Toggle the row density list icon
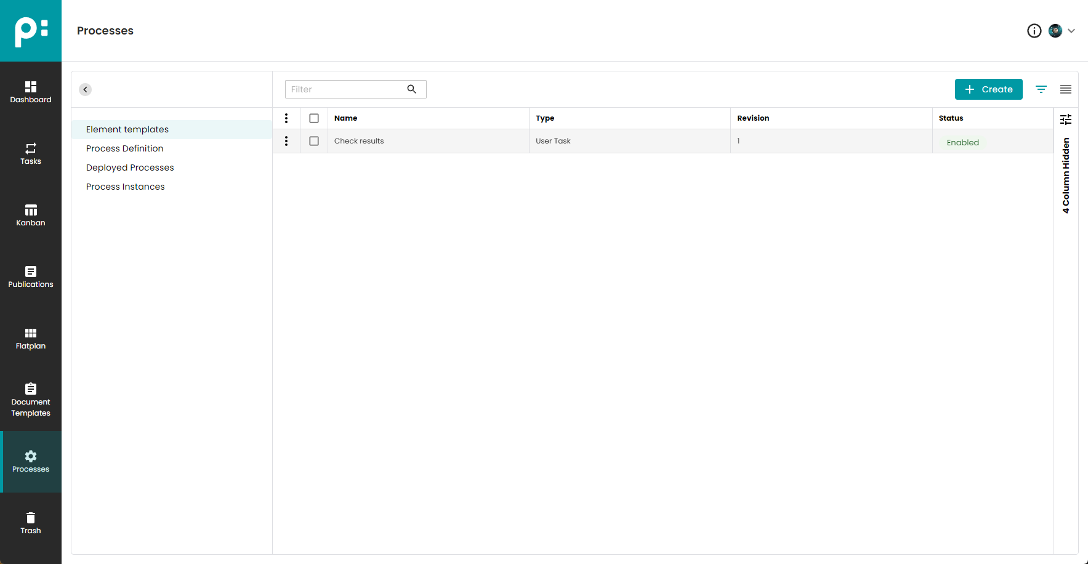Image resolution: width=1088 pixels, height=564 pixels. 1065,89
